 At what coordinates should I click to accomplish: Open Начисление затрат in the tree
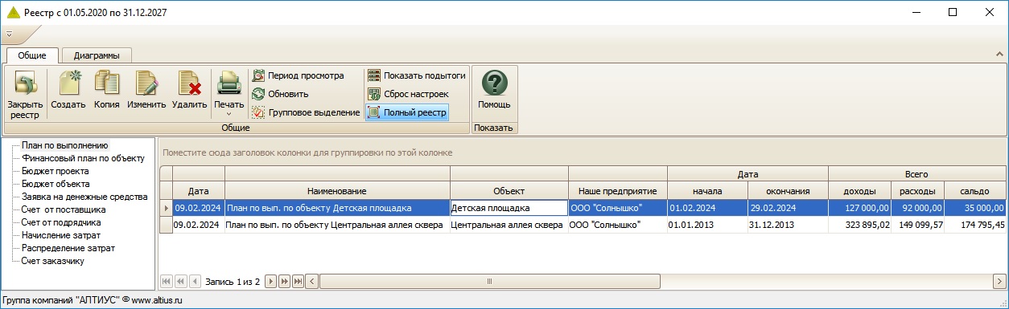pos(61,235)
